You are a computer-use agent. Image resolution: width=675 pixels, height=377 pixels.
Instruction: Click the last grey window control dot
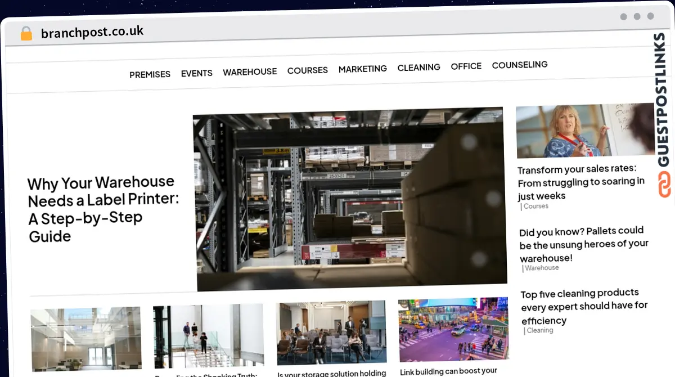click(650, 16)
